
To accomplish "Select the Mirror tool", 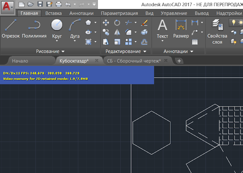I will click(117, 32).
